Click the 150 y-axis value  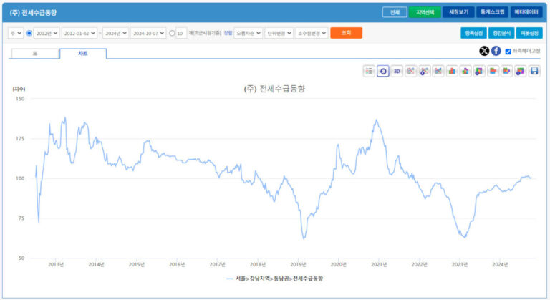(20, 99)
